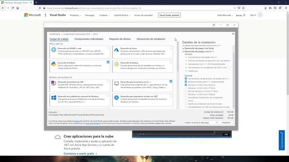Open Descargas in site navigation
Screen dimensions: 289x162
[90, 15]
